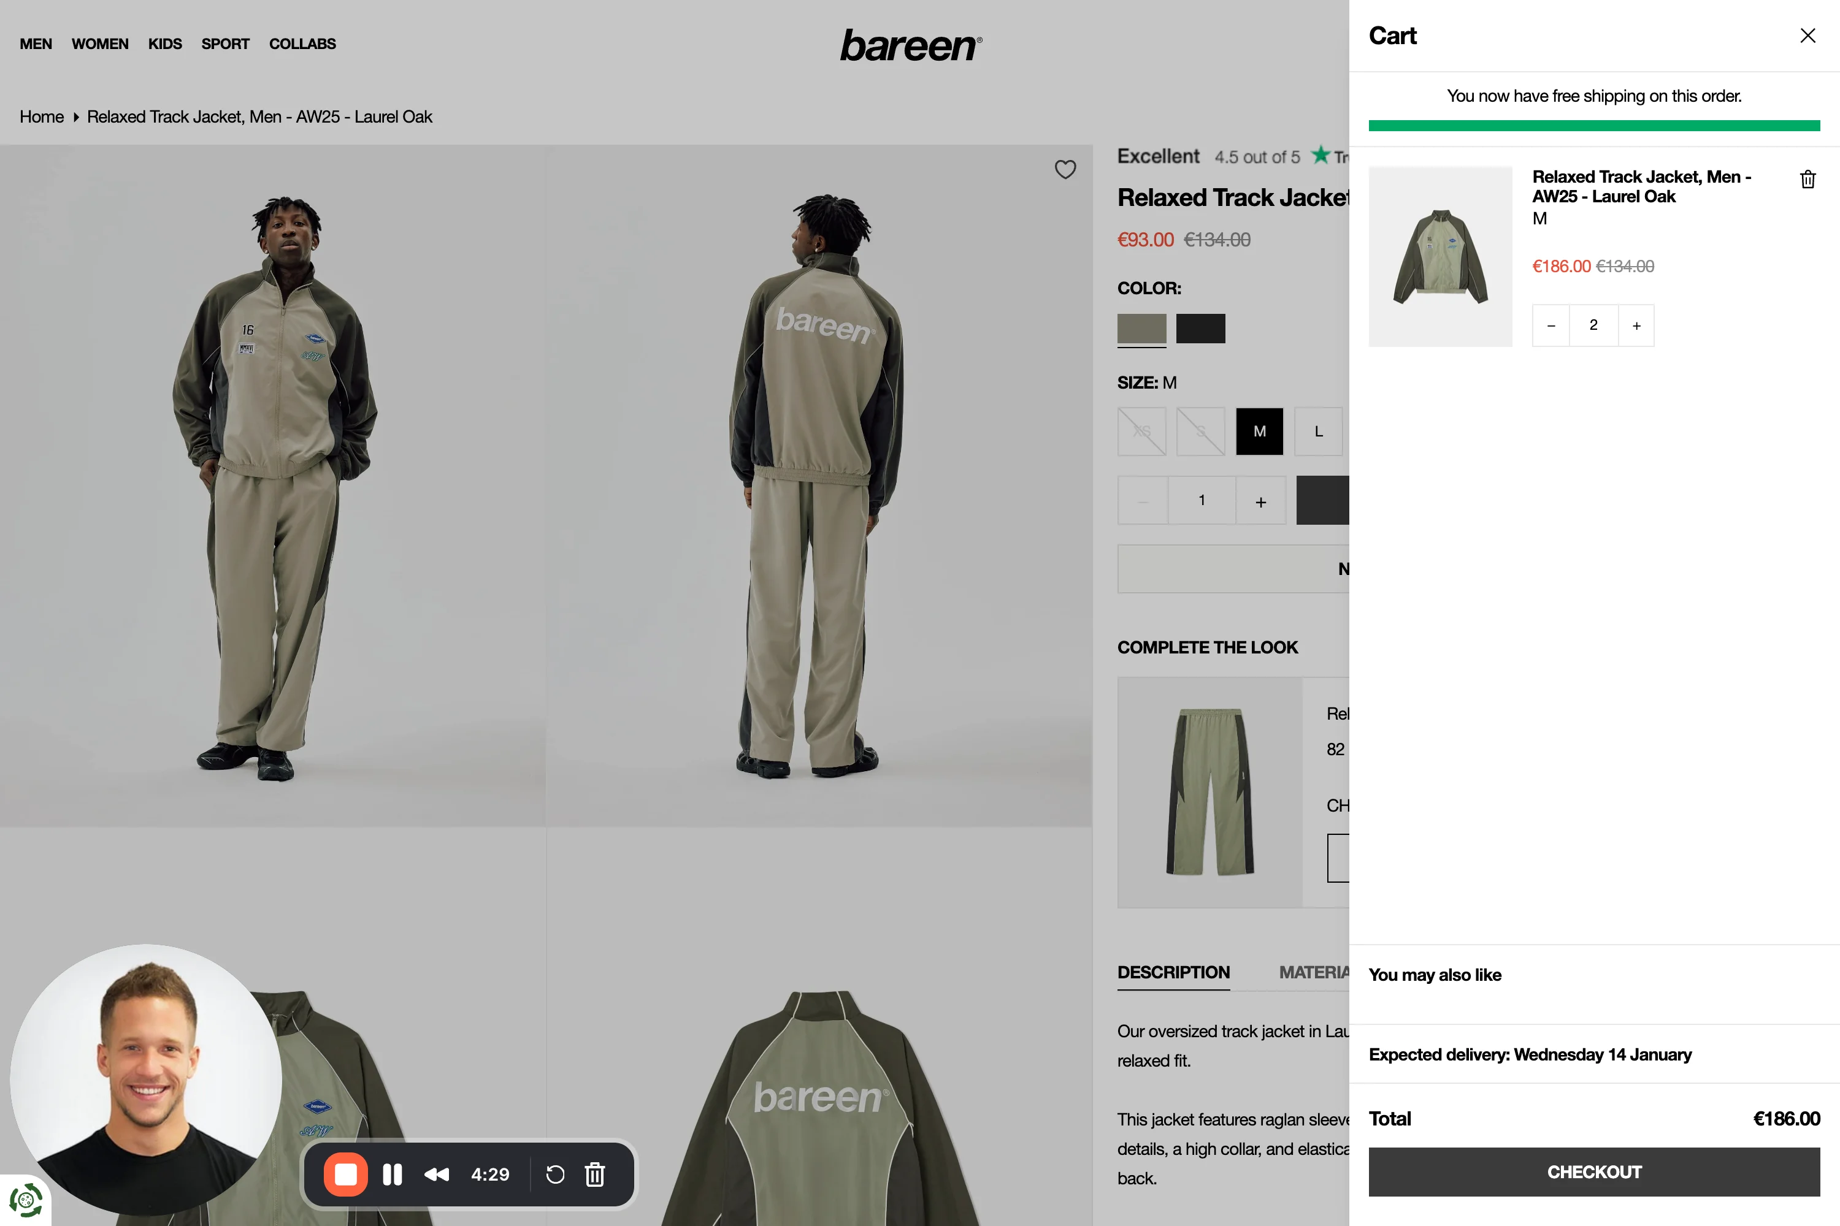Open the cookie settings icon
The image size is (1840, 1226).
tap(25, 1200)
